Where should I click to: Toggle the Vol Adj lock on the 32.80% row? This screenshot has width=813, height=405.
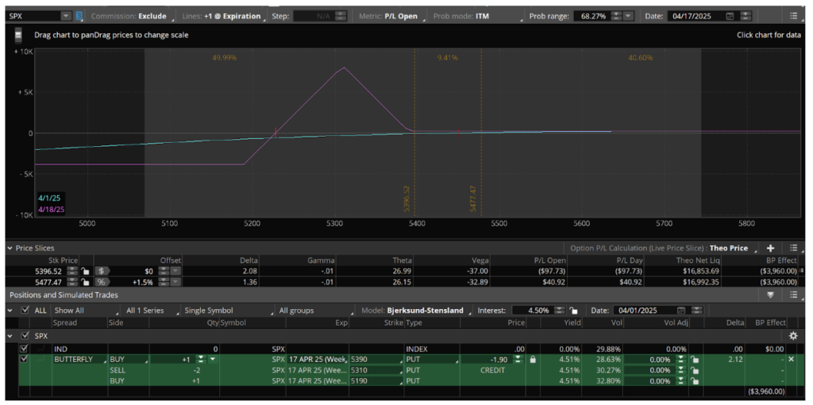click(x=695, y=382)
